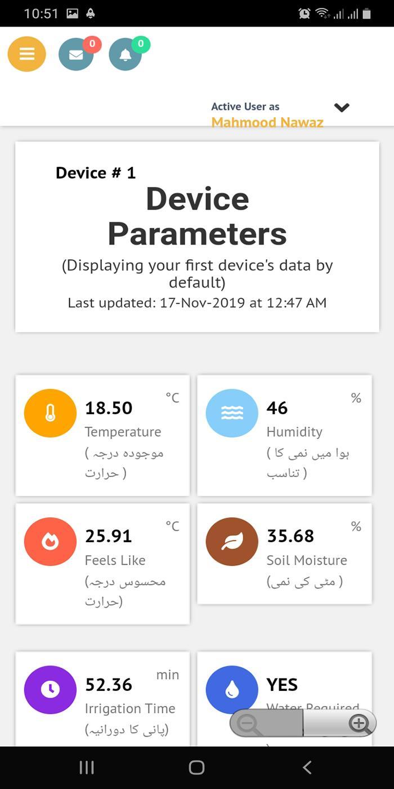Open the Android recent apps button
The image size is (394, 789).
(x=86, y=767)
